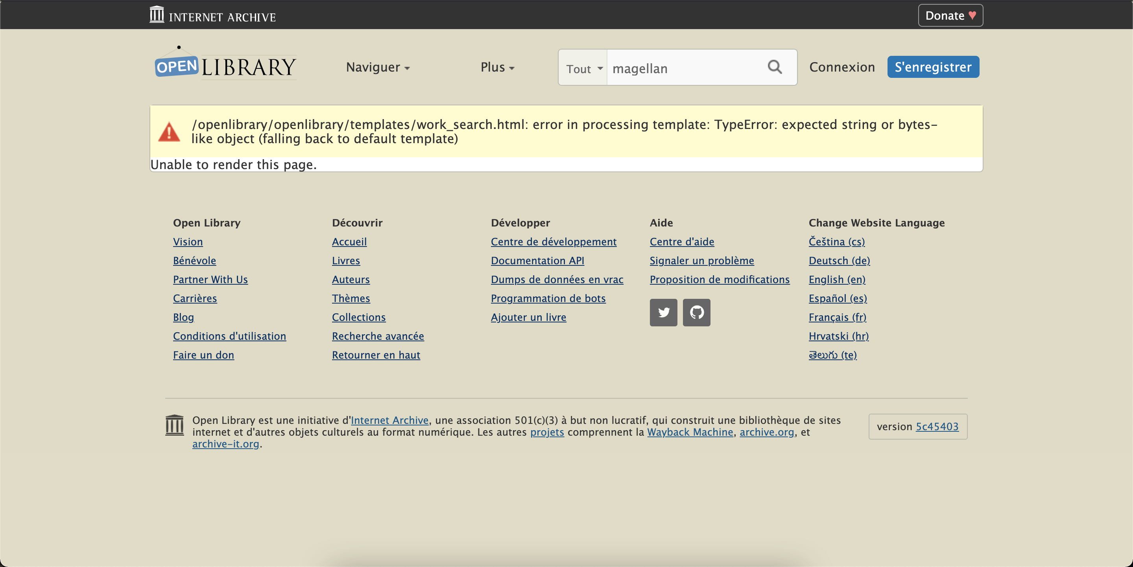Click the Internet Archive logo in top bar
1133x567 pixels.
212,15
